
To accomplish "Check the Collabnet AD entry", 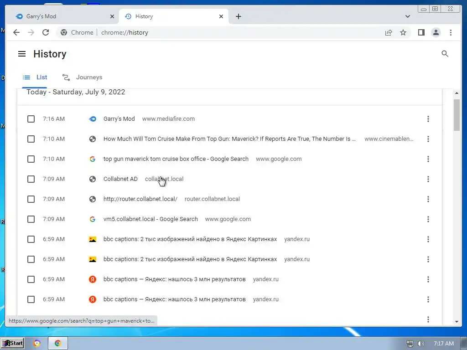I will 31,179.
